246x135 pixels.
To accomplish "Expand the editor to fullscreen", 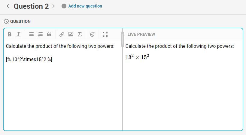I will (105, 34).
